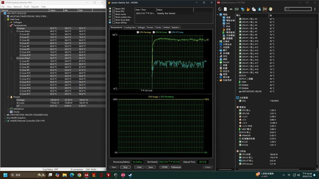
Task: Click the network monitor icon in AIDA64 toolbar
Action: [243, 9]
